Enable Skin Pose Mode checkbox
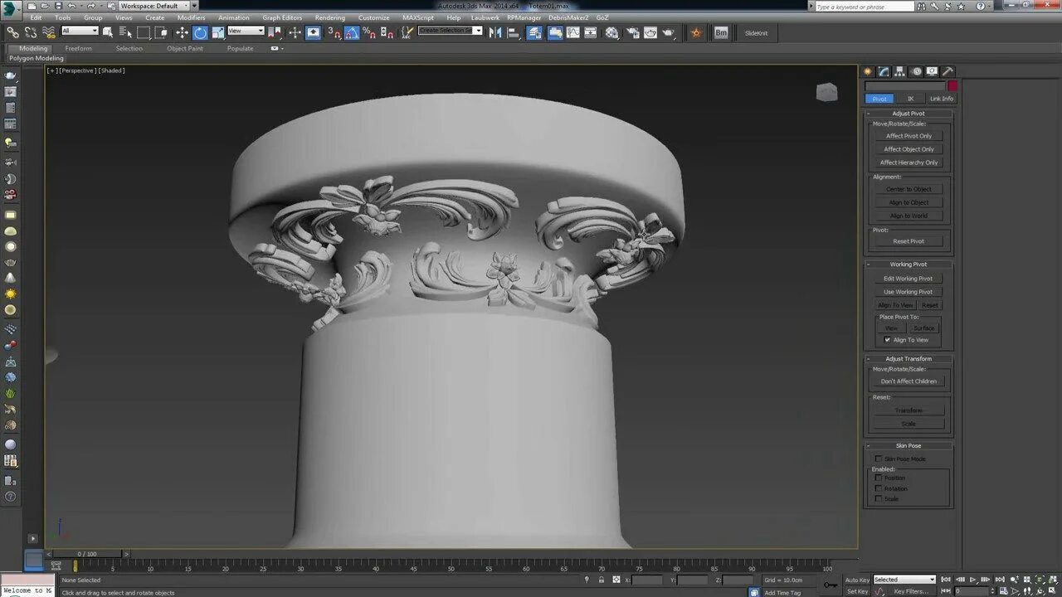The image size is (1062, 597). [879, 459]
